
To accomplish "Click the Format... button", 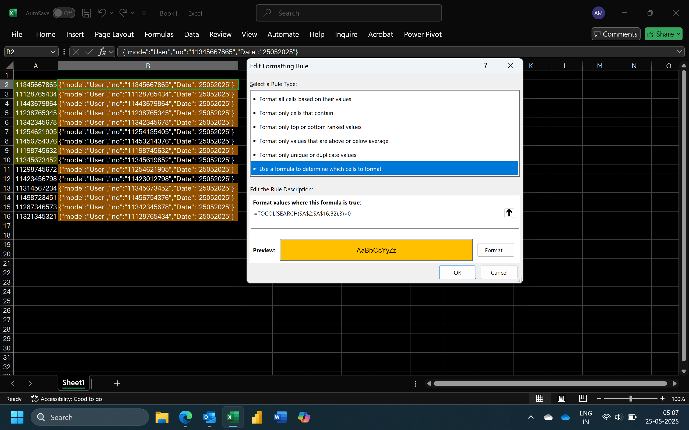I will [495, 250].
